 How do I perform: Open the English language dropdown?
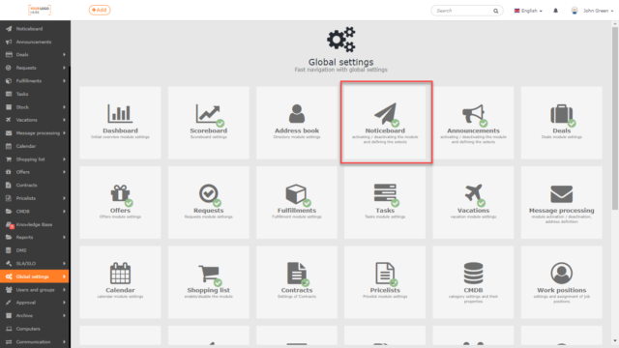(528, 11)
